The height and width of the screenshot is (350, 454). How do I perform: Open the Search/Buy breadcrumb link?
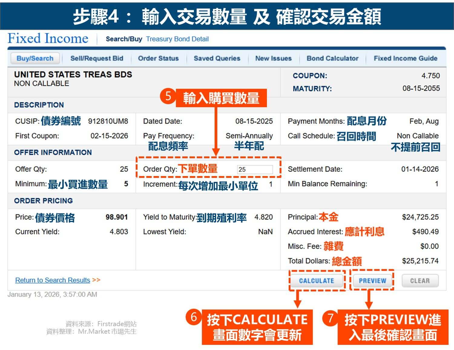[x=124, y=39]
